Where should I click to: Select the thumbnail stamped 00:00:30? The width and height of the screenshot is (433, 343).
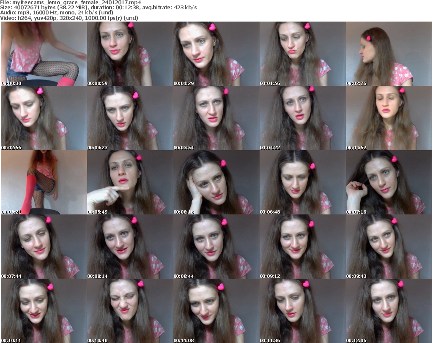(44, 54)
